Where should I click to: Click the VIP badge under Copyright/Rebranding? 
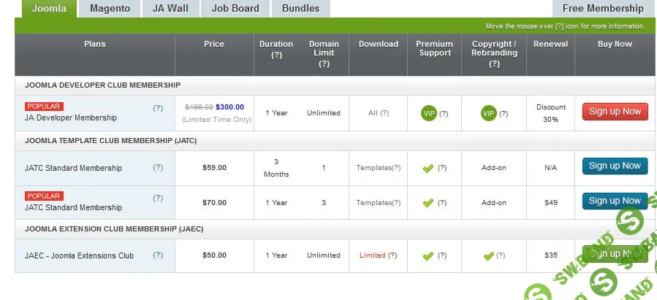488,113
